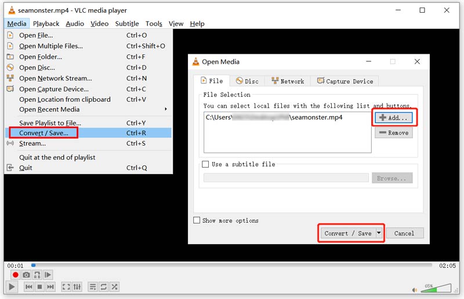Toggle the shuffle random playback icon
The width and height of the screenshot is (464, 299).
[114, 287]
